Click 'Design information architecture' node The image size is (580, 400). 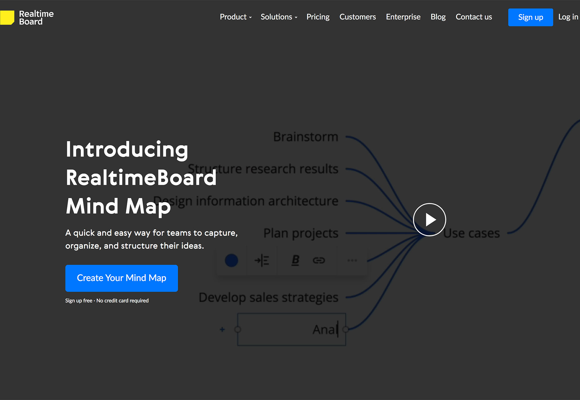pyautogui.click(x=246, y=201)
